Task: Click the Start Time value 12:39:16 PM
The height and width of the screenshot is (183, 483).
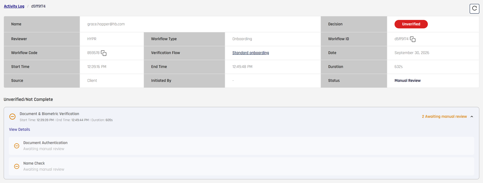Action: [97, 67]
